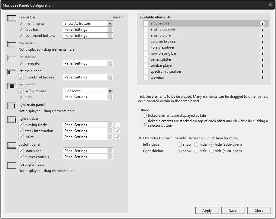Click the Apply button
Image resolution: width=276 pixels, height=219 pixels.
[x=207, y=210]
